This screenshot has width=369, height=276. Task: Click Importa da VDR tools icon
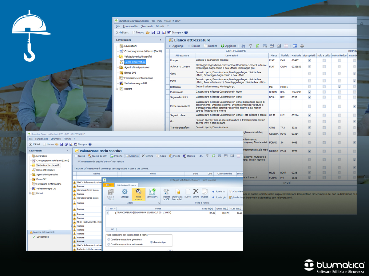[166, 192]
